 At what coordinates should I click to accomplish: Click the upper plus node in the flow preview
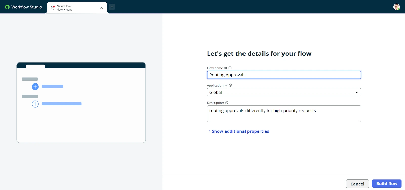pos(35,87)
